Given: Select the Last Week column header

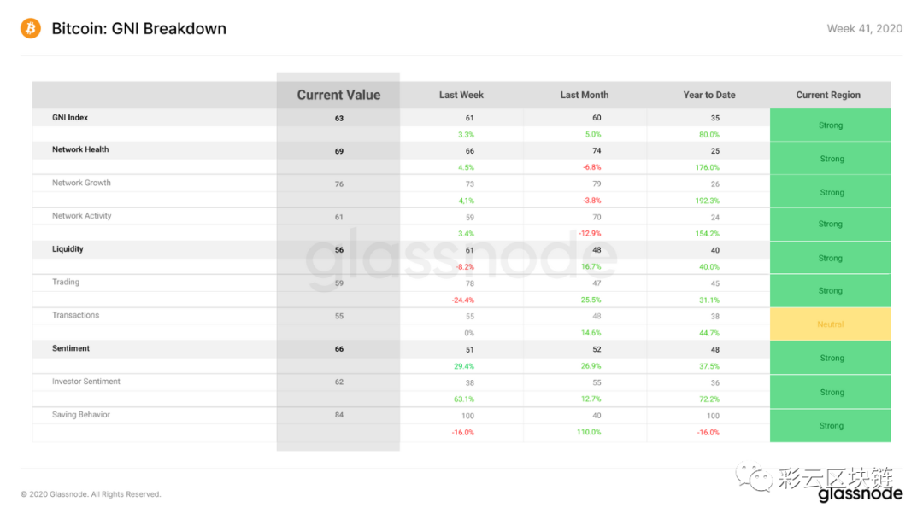Looking at the screenshot, I should pos(461,95).
